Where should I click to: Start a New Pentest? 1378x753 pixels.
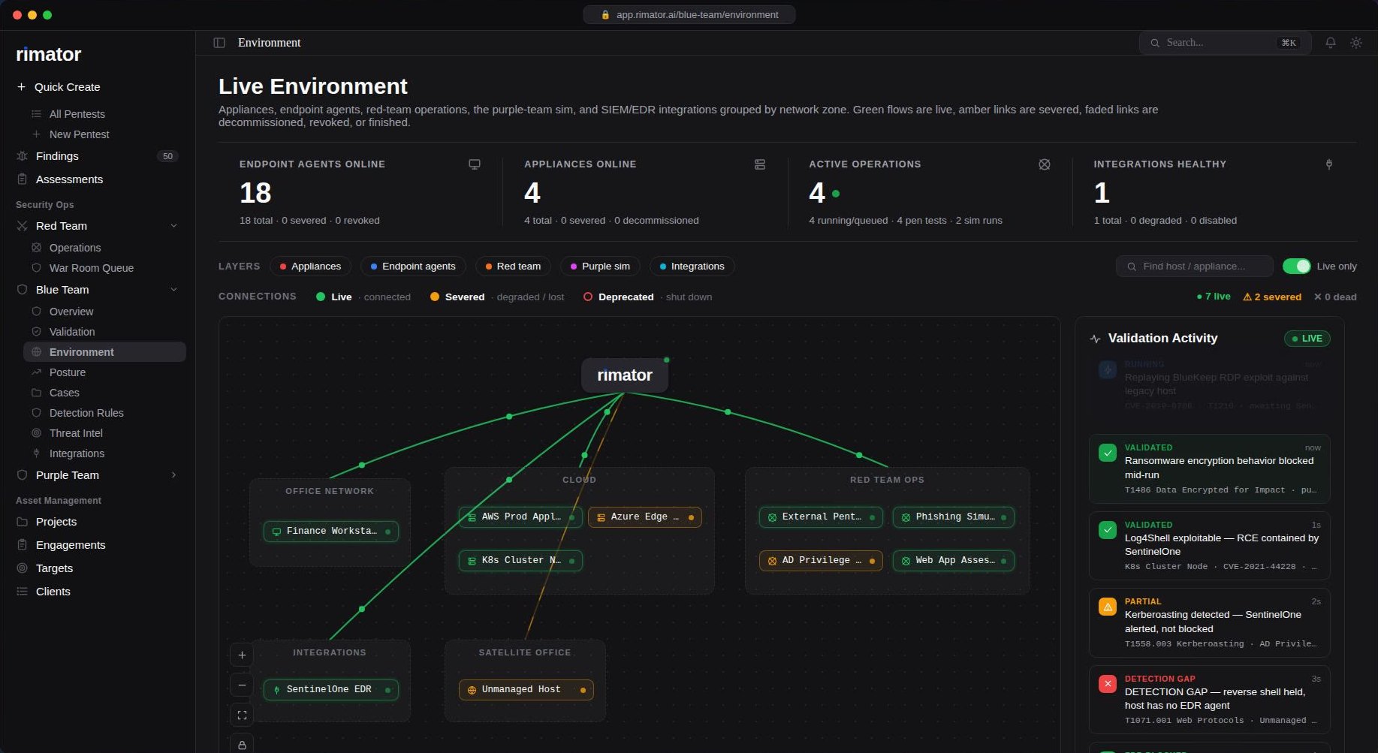tap(104, 134)
